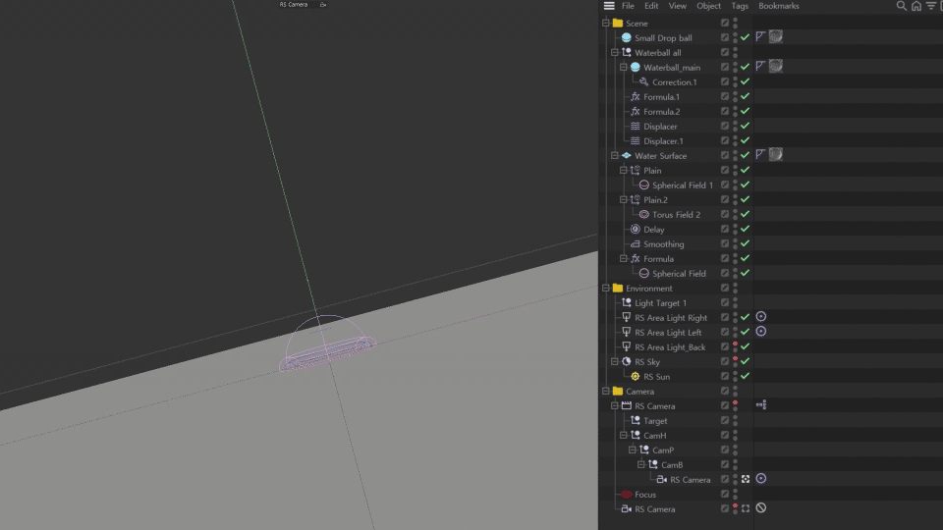943x530 pixels.
Task: Select the dome wireframe object in viewport
Action: [x=326, y=343]
